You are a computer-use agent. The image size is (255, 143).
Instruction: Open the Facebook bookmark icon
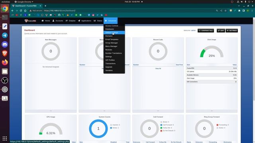pos(89,15)
